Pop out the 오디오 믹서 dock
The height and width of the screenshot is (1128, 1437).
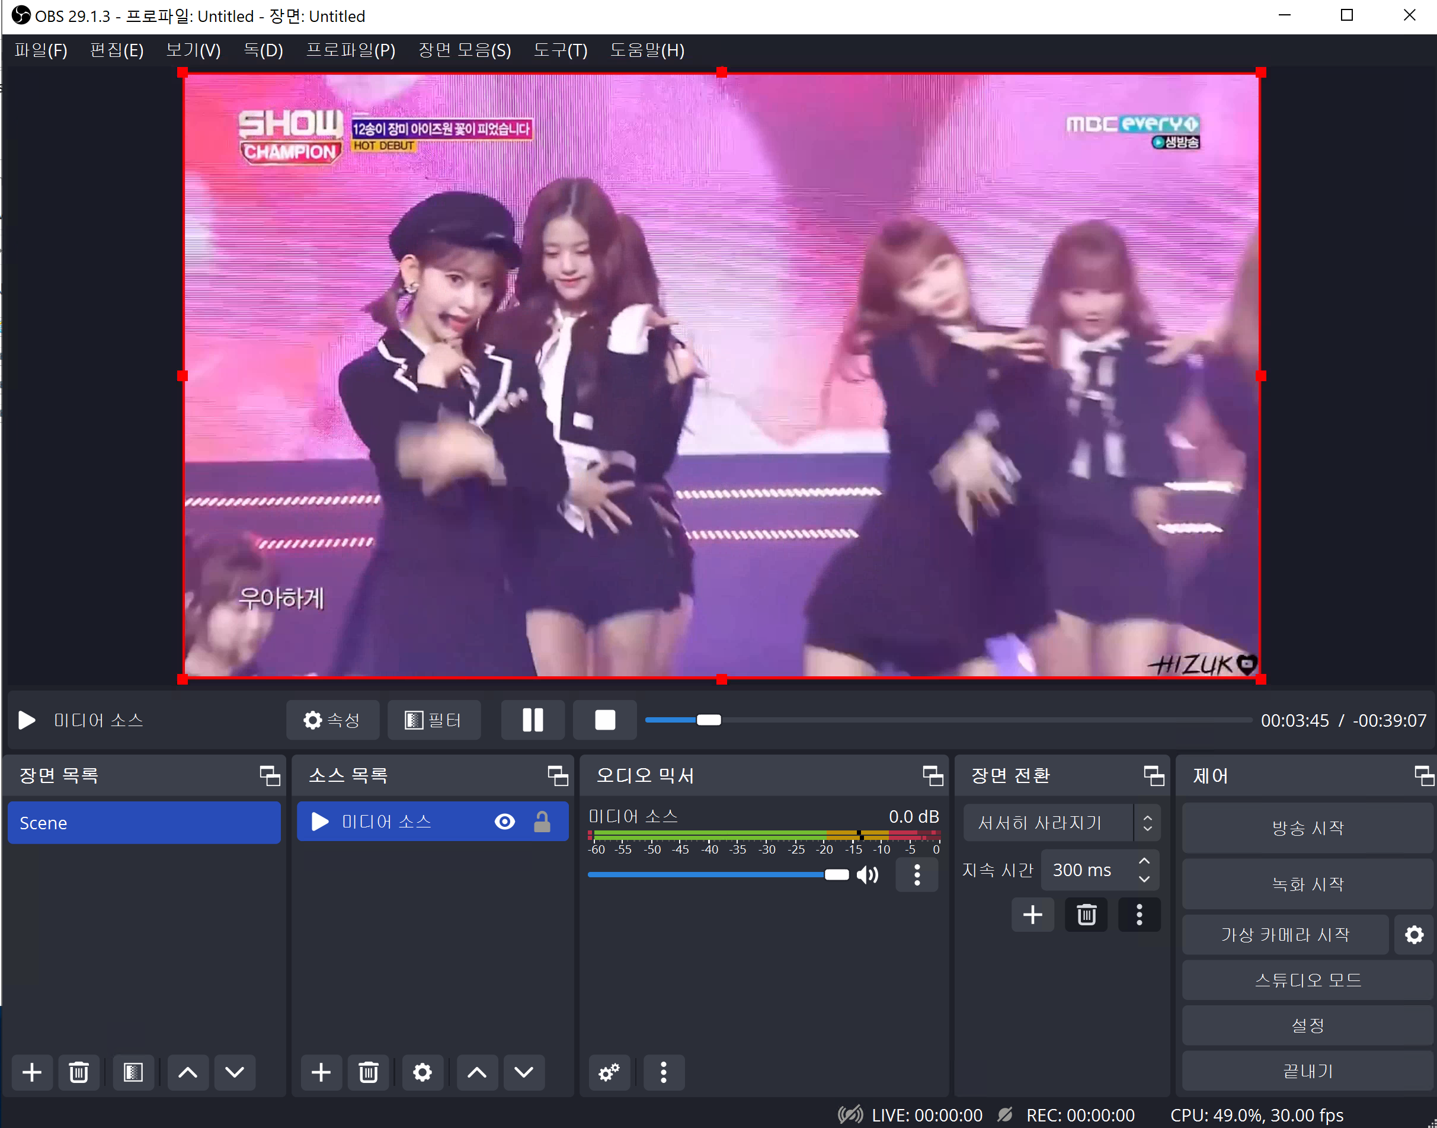932,775
